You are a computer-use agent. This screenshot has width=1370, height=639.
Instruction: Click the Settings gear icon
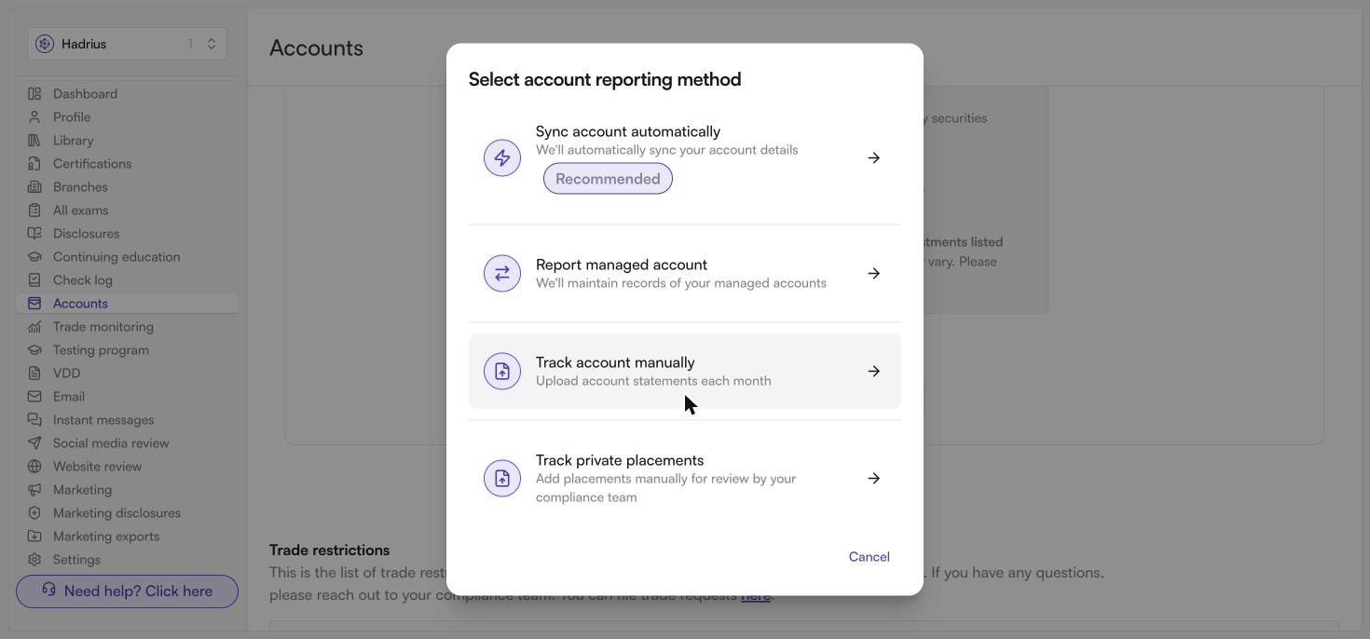tap(34, 559)
